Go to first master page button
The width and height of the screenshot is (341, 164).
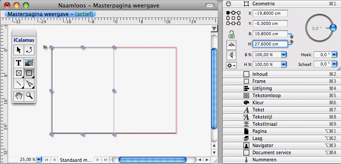coord(47,160)
